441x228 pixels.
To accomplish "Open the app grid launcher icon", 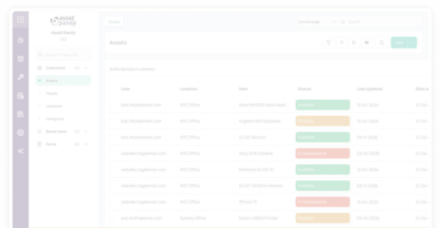I will (21, 20).
